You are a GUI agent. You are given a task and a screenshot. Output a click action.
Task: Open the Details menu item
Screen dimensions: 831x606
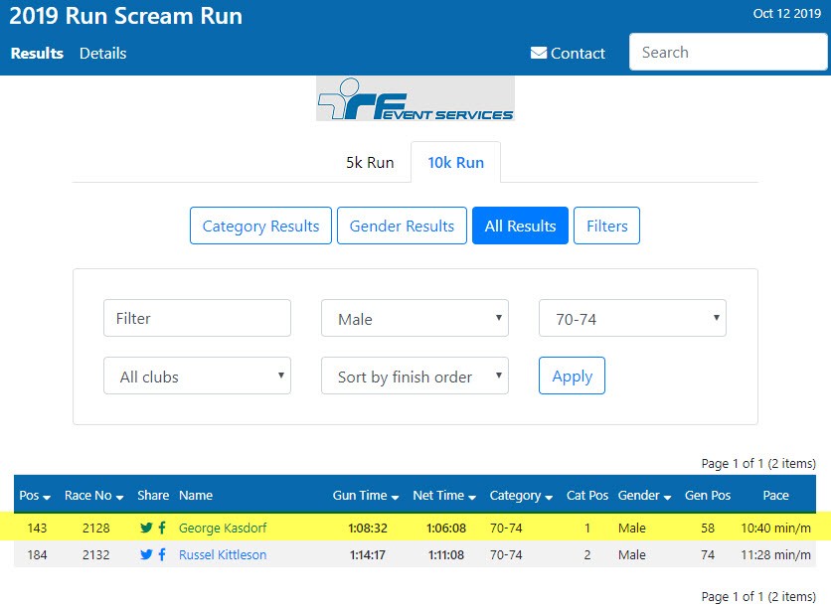coord(103,54)
